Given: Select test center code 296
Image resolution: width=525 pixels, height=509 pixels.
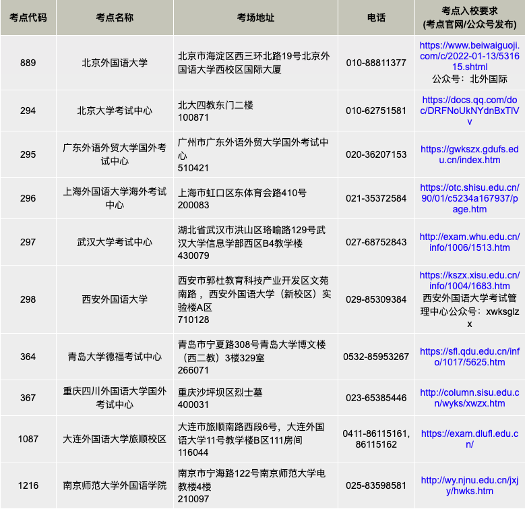Looking at the screenshot, I should point(28,198).
